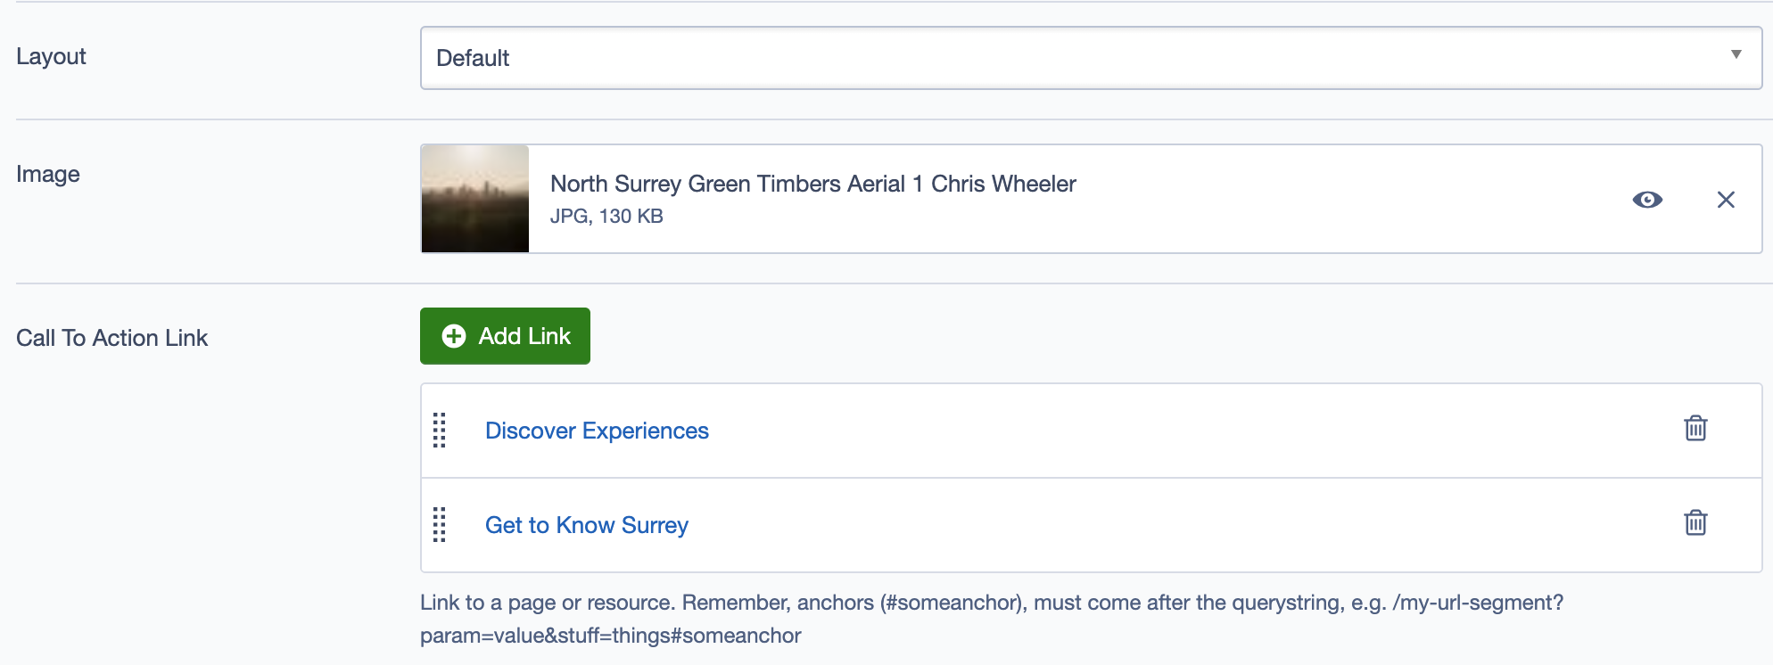This screenshot has height=665, width=1773.
Task: Expand the Layout dropdown arrow
Action: point(1736,55)
